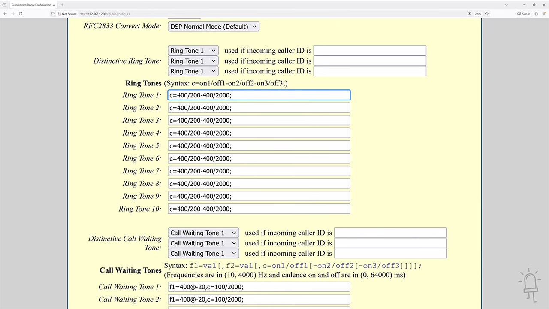Select the Ring Tone 5 input field
Viewport: 549px width, 309px height.
(x=259, y=145)
